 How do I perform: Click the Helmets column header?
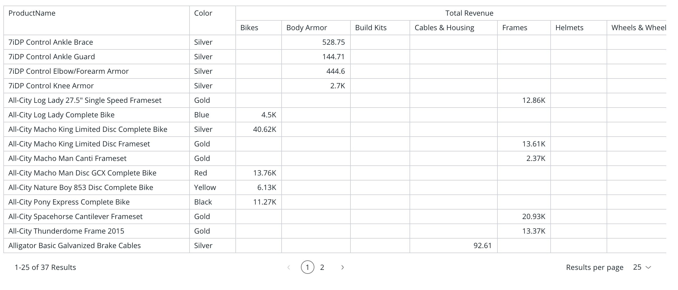point(569,28)
